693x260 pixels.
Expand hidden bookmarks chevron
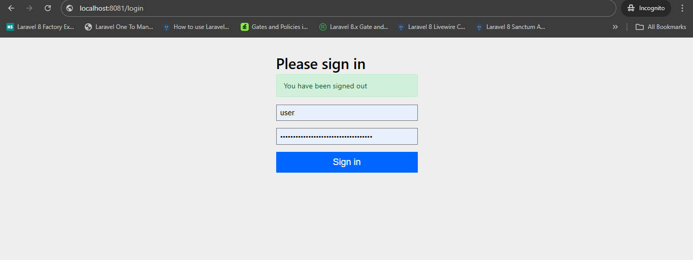pos(615,27)
